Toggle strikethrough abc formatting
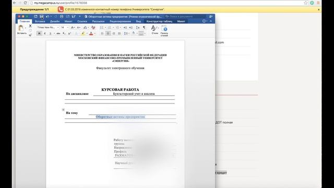Screen dimensions: 334x188 58,33
